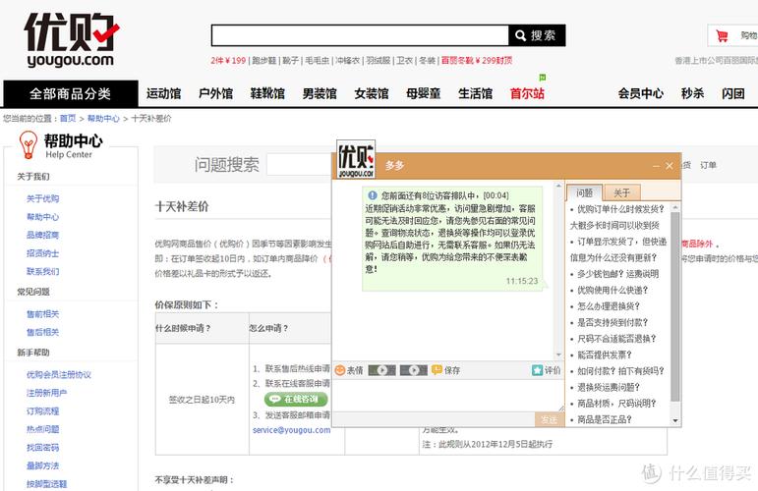Go to 户外馆 navigation item
The width and height of the screenshot is (758, 491).
(x=215, y=93)
